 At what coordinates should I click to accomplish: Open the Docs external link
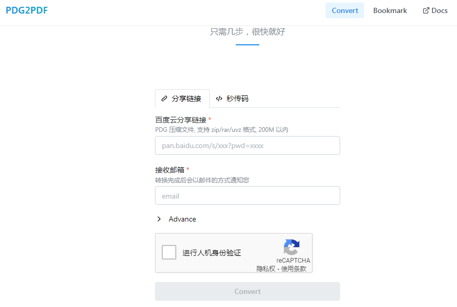tap(439, 10)
